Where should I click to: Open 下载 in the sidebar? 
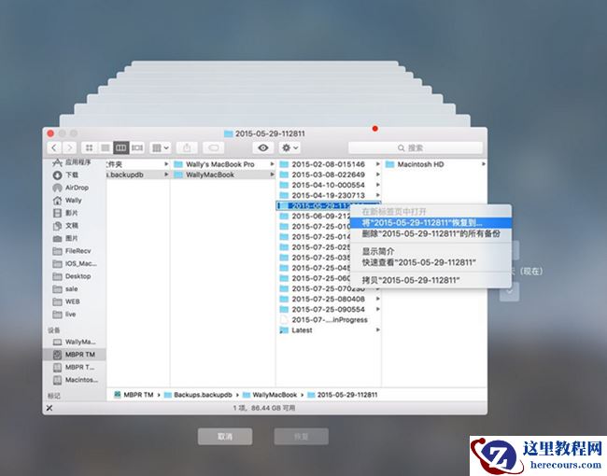tap(74, 175)
